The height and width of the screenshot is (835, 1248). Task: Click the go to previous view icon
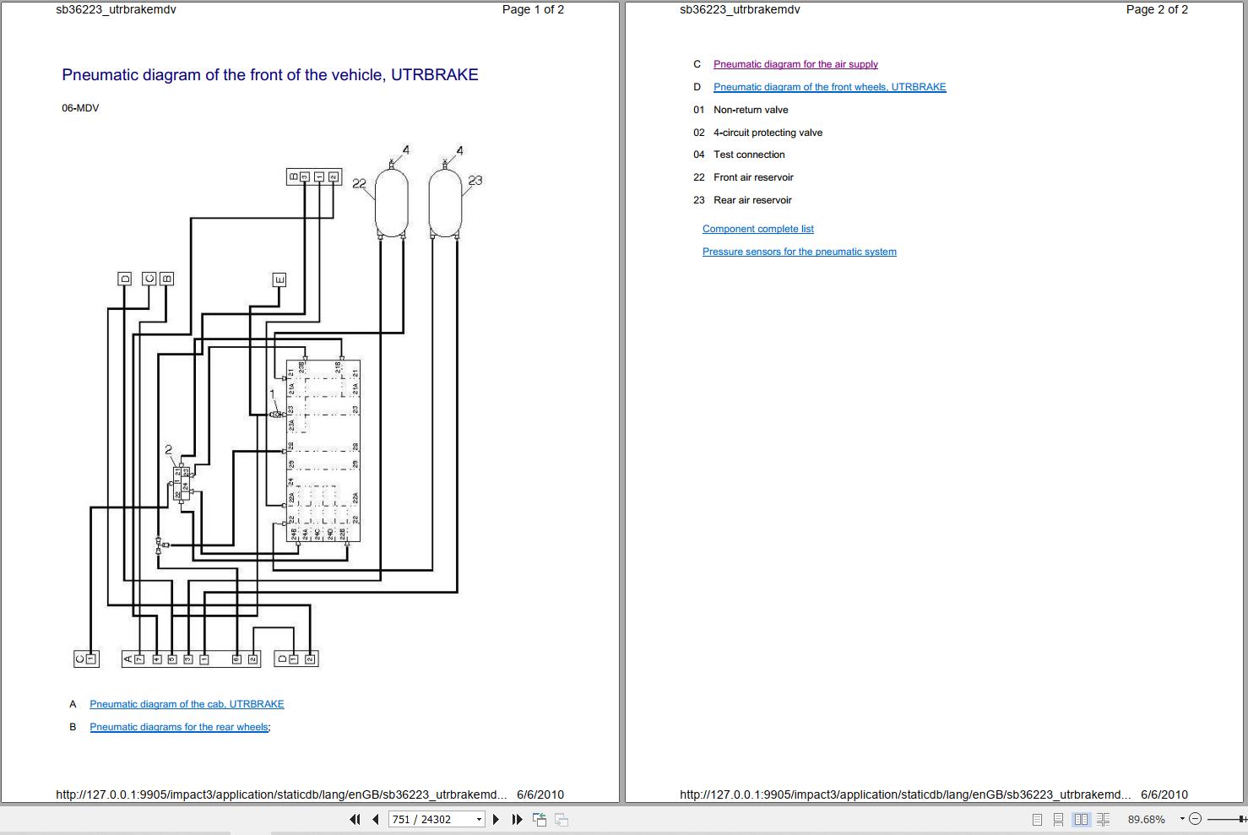(x=539, y=819)
